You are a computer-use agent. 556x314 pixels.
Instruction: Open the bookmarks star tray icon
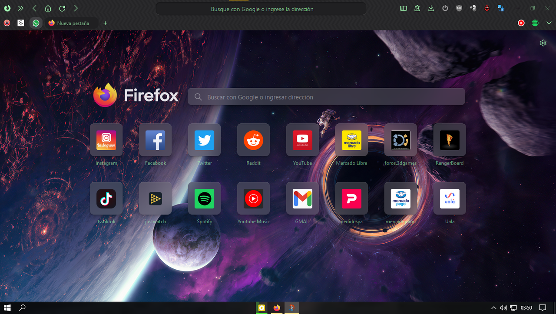pos(417,8)
